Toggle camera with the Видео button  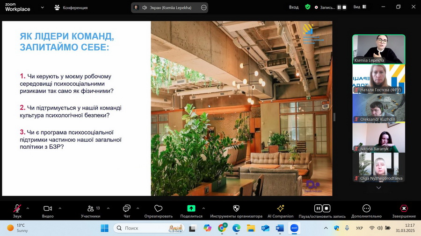click(x=47, y=209)
